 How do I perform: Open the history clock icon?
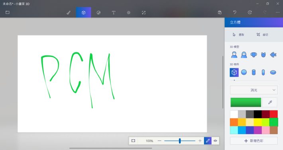point(250,12)
